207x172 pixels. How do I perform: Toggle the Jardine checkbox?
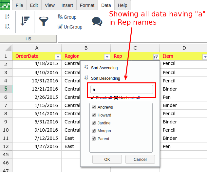click(x=94, y=123)
